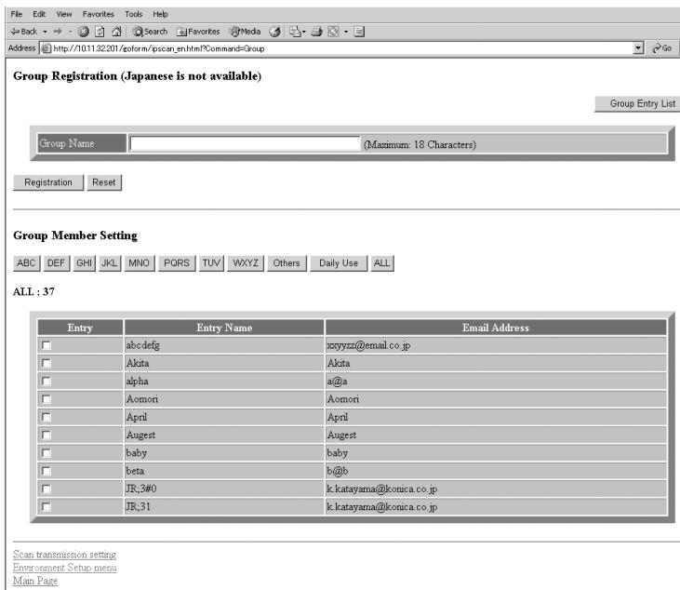Click the Edit page toolbar icon
The height and width of the screenshot is (590, 680).
point(334,32)
